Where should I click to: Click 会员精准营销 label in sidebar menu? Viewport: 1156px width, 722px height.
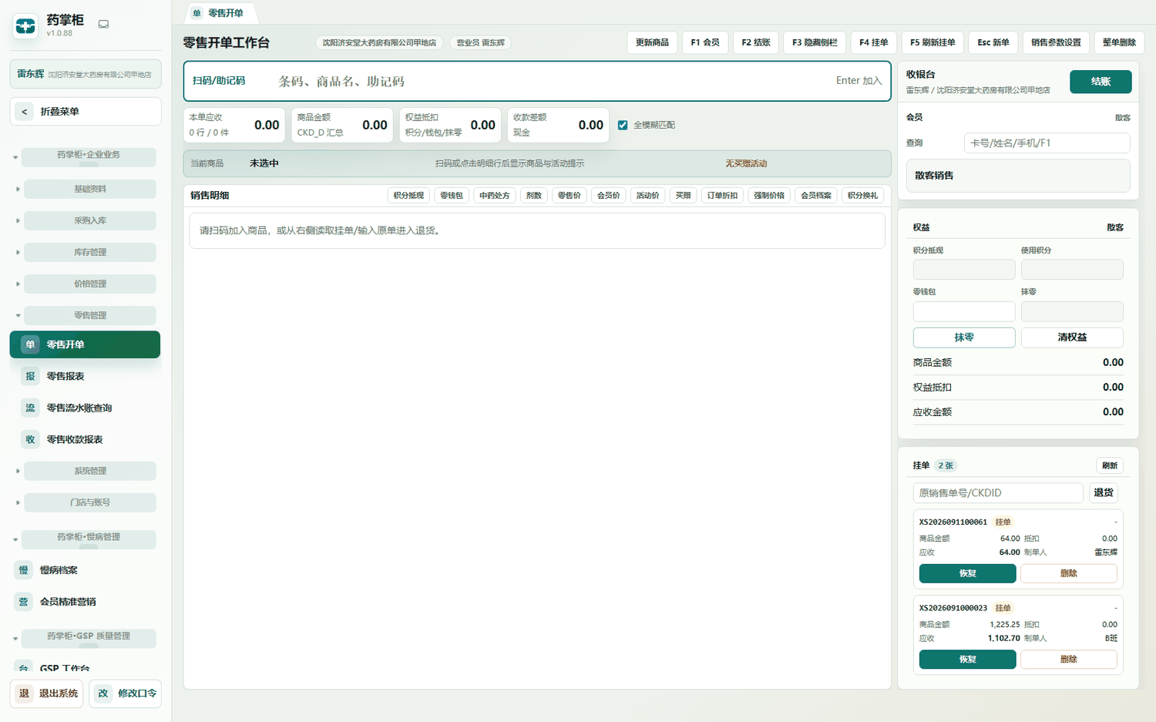click(68, 602)
